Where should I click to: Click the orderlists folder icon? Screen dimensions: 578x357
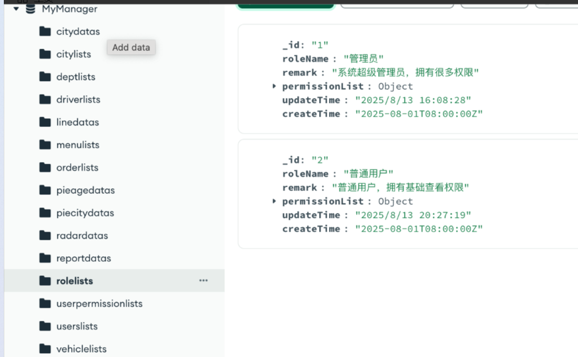pos(45,168)
